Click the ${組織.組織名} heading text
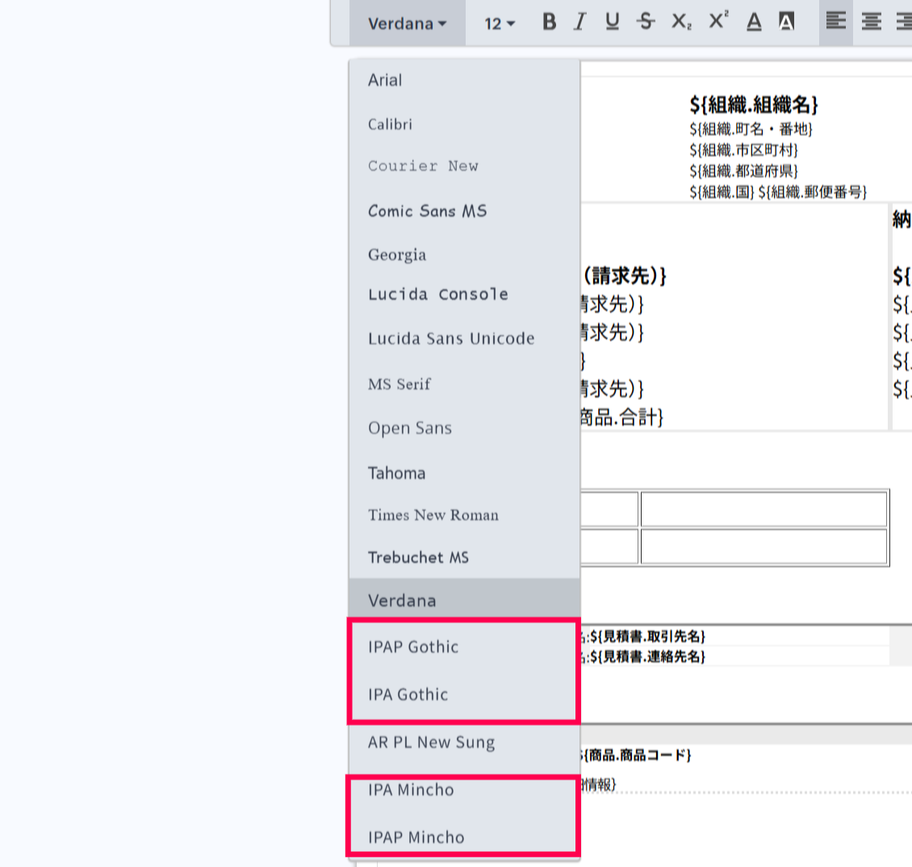 (753, 104)
